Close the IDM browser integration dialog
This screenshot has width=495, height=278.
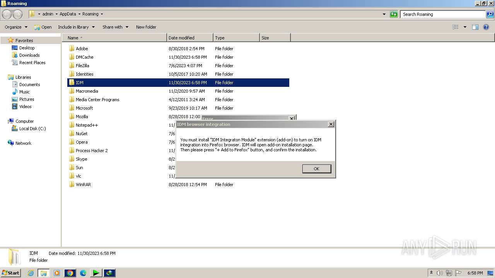[x=331, y=124]
